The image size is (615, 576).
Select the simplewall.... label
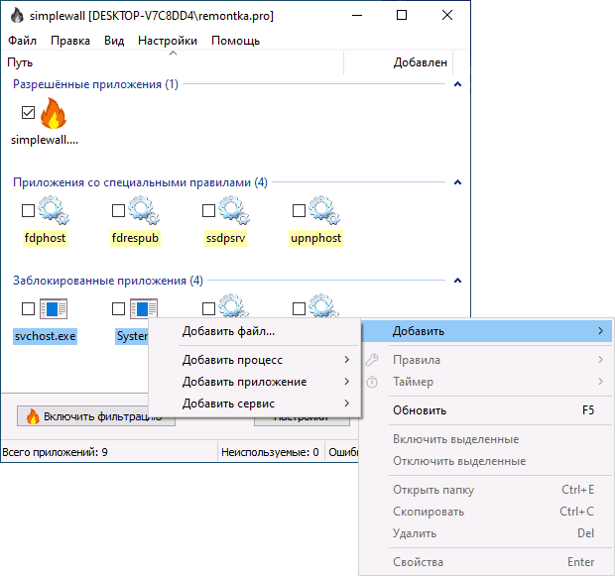pyautogui.click(x=45, y=140)
